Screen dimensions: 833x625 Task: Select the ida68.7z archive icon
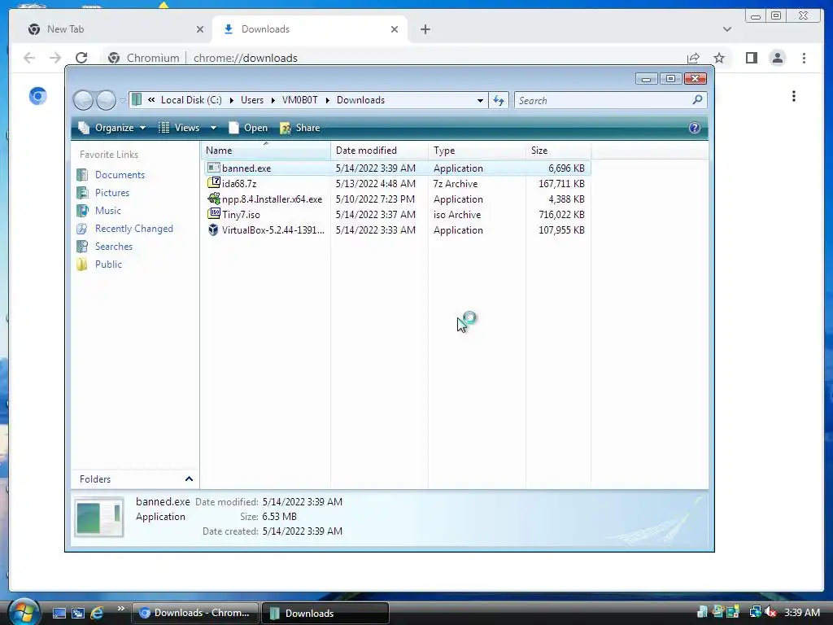214,183
